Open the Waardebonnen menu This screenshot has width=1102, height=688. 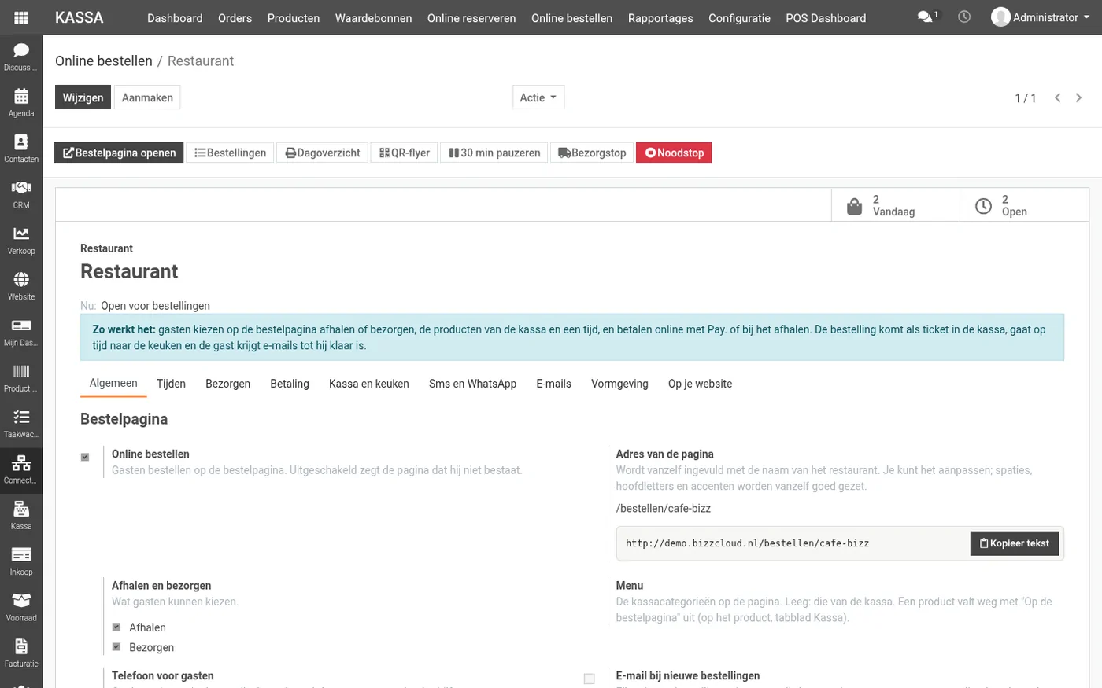click(x=373, y=17)
